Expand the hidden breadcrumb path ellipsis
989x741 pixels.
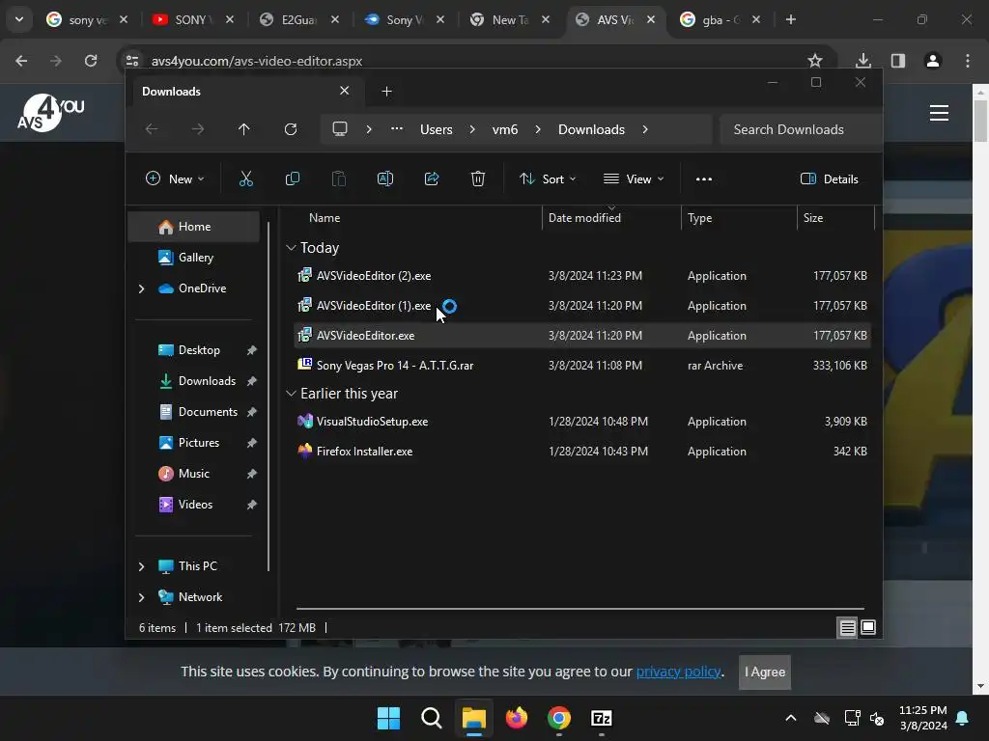click(x=397, y=128)
